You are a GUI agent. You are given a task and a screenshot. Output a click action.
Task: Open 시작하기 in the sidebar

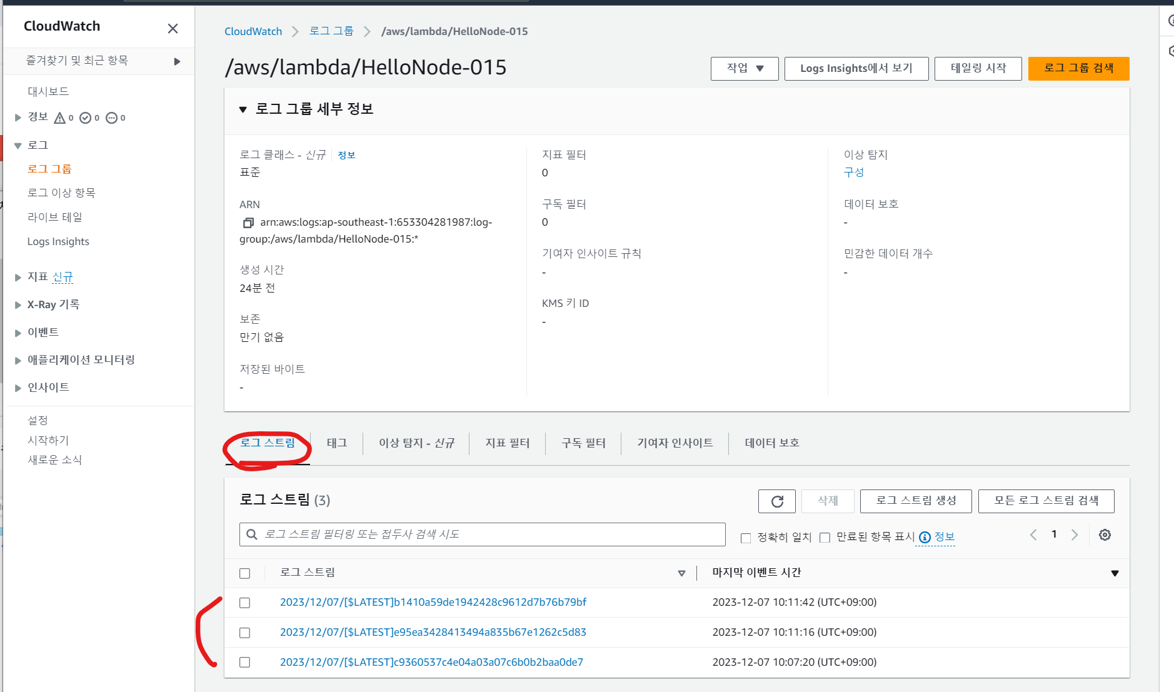[48, 440]
